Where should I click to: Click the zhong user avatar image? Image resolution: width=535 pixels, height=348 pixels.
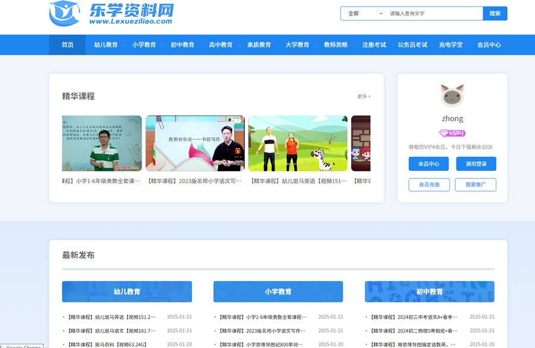[452, 95]
